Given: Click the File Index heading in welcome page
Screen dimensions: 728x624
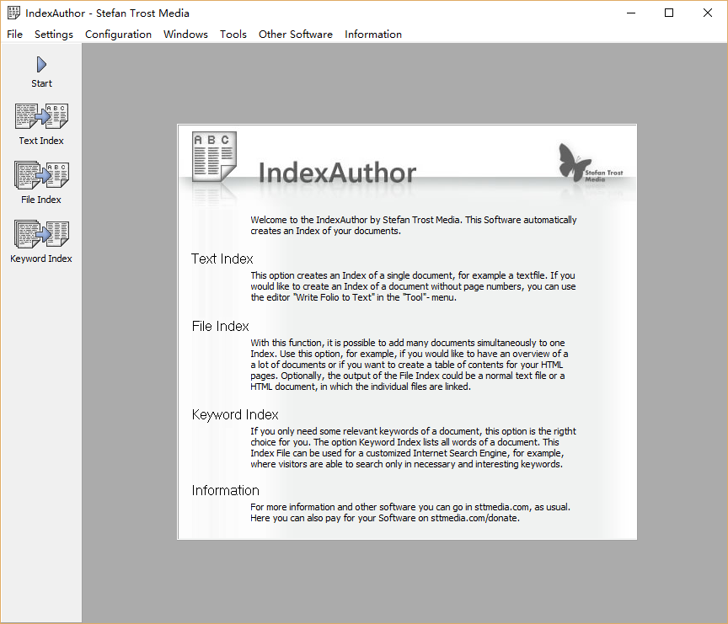Looking at the screenshot, I should coord(221,326).
